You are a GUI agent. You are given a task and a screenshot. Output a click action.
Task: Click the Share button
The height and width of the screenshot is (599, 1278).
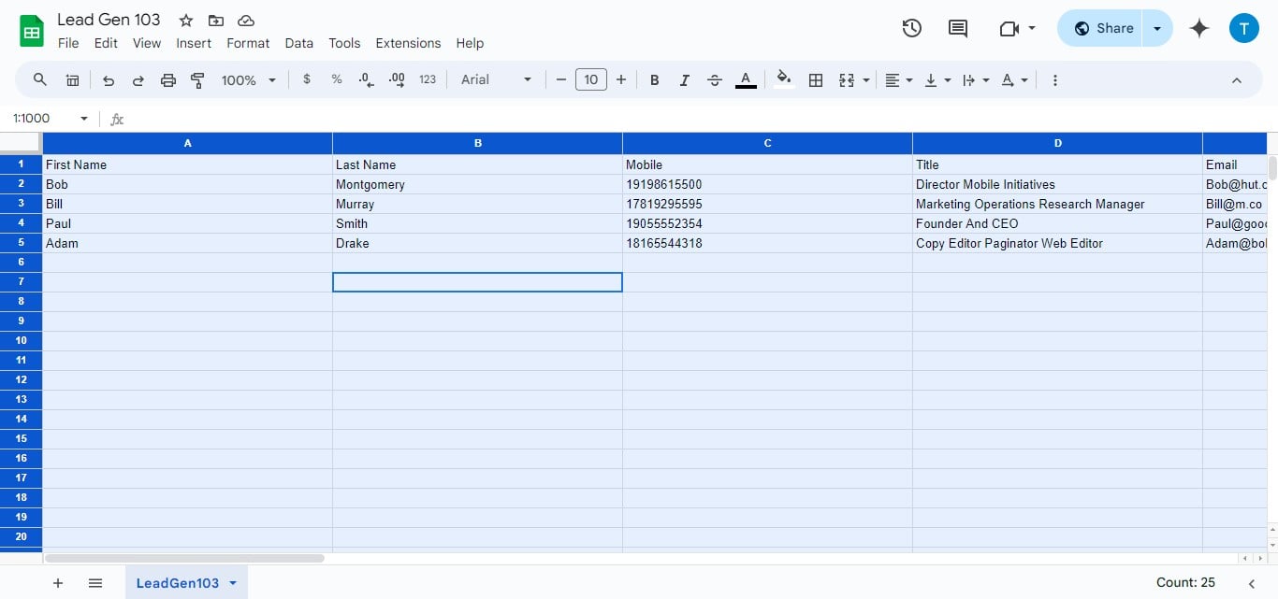[1105, 28]
